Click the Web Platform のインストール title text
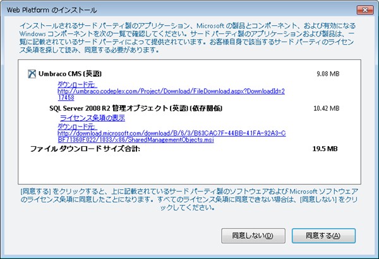Screen dimensions: 379x259 [52, 10]
